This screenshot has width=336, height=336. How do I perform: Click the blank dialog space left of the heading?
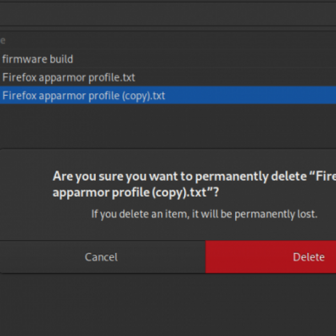(26, 184)
